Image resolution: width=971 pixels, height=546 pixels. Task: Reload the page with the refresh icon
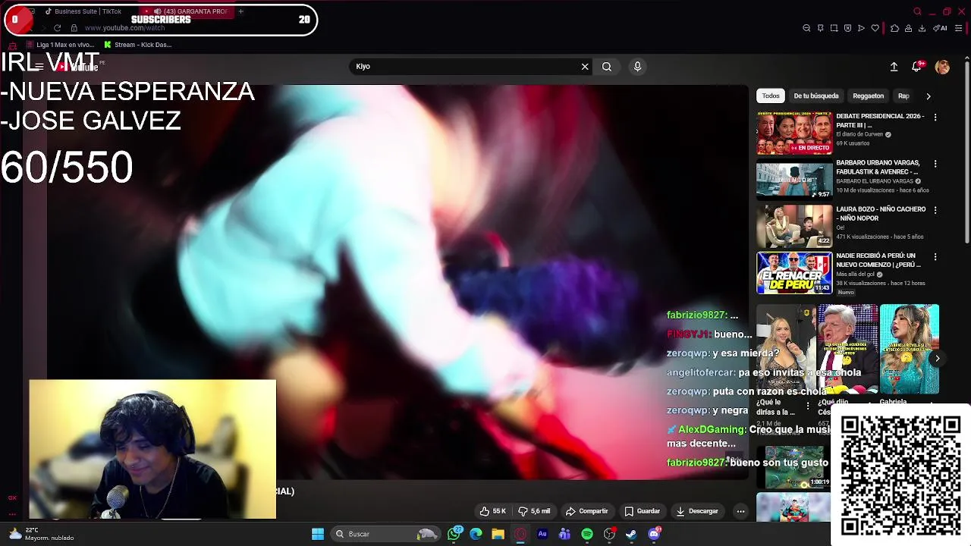[57, 28]
